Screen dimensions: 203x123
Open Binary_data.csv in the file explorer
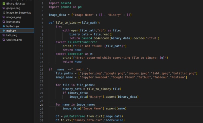(16, 4)
